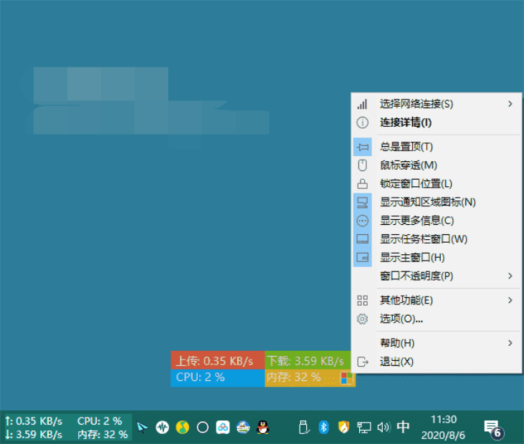Click taskbar upload speed 0.35 KB/s readout
This screenshot has width=524, height=444.
click(x=34, y=421)
